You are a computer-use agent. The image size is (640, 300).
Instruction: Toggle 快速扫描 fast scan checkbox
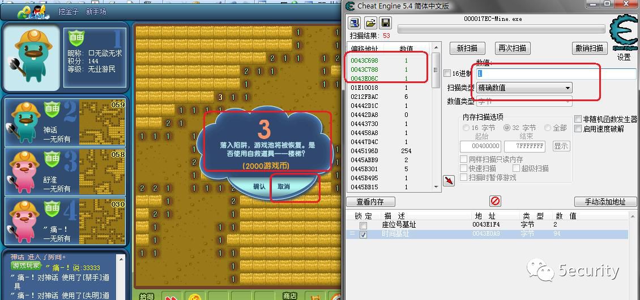(x=463, y=168)
